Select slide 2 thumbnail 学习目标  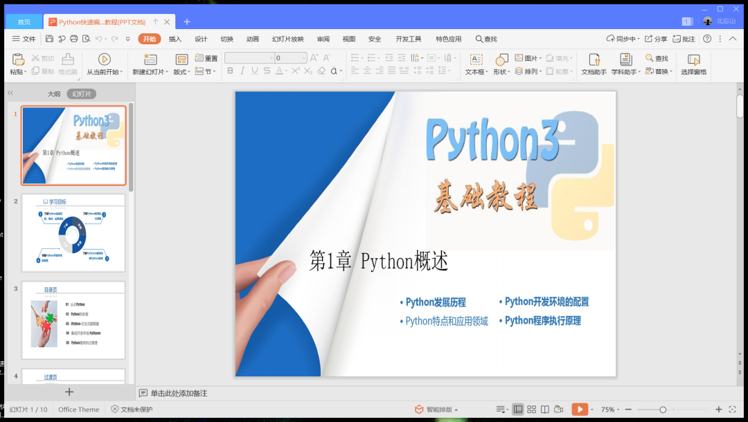[x=73, y=232]
